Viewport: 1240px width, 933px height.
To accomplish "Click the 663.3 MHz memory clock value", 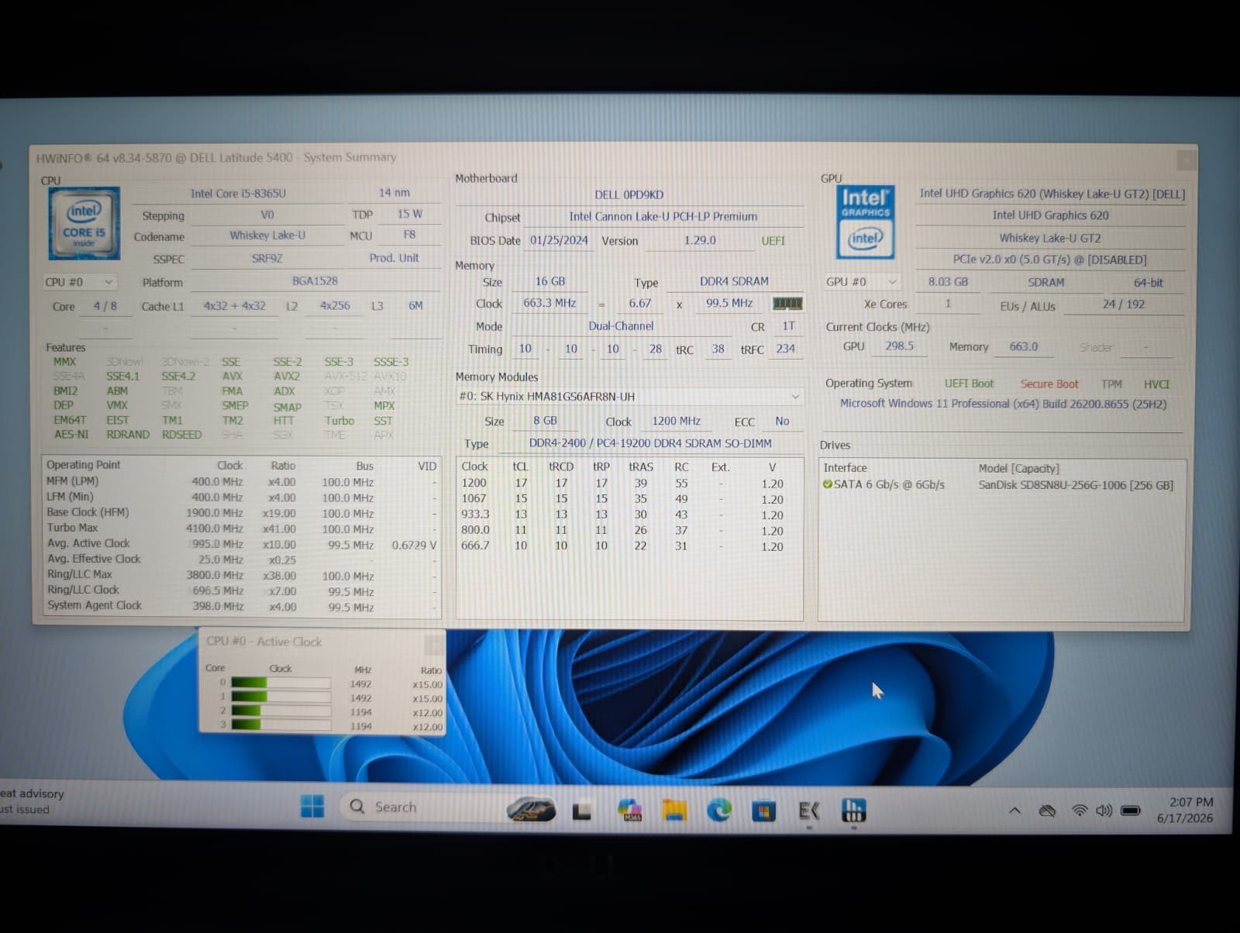I will point(549,303).
